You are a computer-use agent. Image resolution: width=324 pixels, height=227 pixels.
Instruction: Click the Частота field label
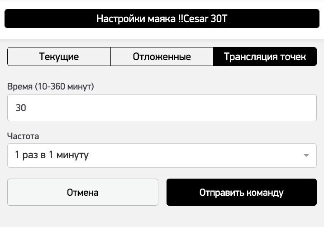point(24,136)
